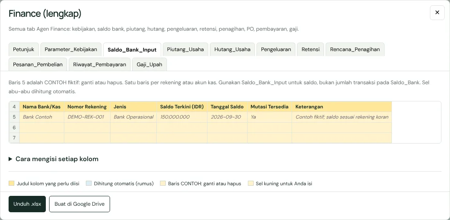Screen dimensions: 450x220
Task: Select the '2026-09-30' date cell
Action: (x=227, y=117)
